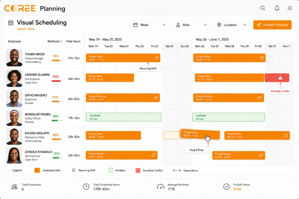Click recurring icon on Sipho's May 19 Gamma shift
Image resolution: width=299 pixels, height=199 pixels.
point(156,98)
